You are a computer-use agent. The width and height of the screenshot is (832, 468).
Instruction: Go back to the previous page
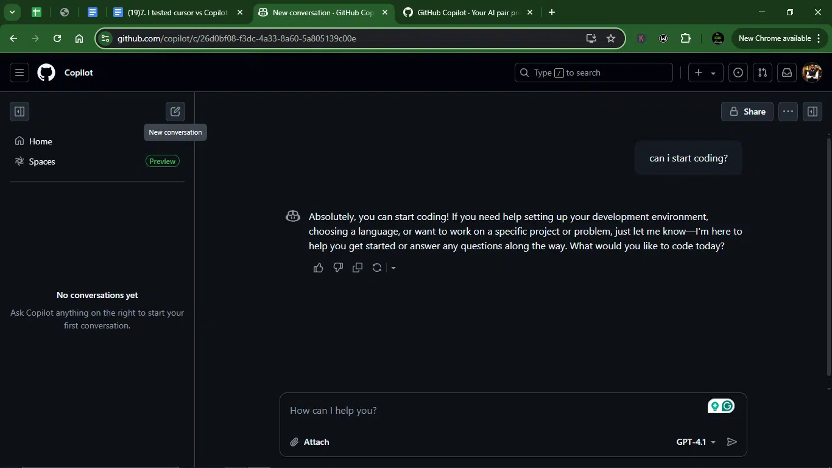tap(13, 38)
